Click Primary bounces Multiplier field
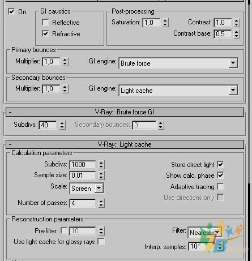Viewport: 252px width, 261px height. 51,62
